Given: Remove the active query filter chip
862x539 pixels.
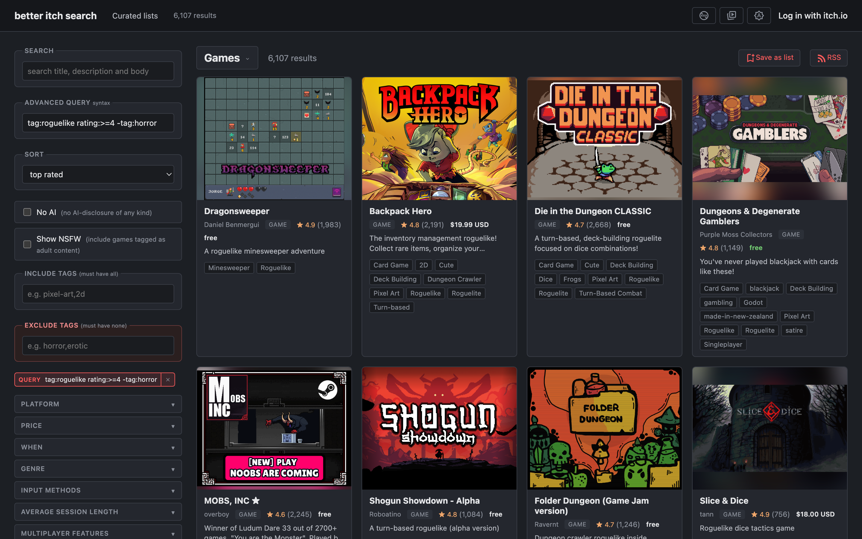Looking at the screenshot, I should pos(168,380).
